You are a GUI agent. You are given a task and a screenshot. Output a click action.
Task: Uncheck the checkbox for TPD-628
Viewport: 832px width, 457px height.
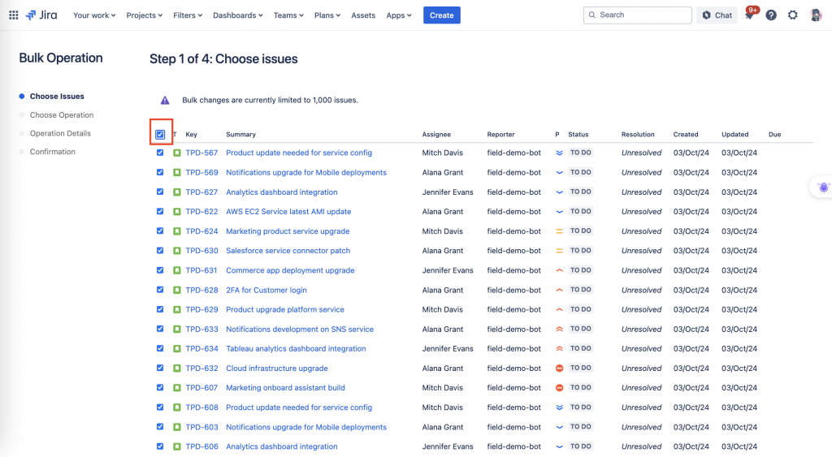click(x=160, y=290)
